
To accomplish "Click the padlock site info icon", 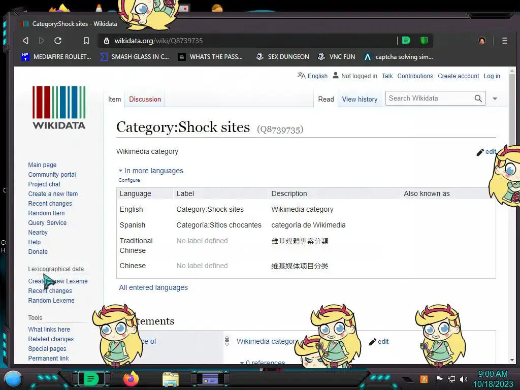I will (107, 41).
